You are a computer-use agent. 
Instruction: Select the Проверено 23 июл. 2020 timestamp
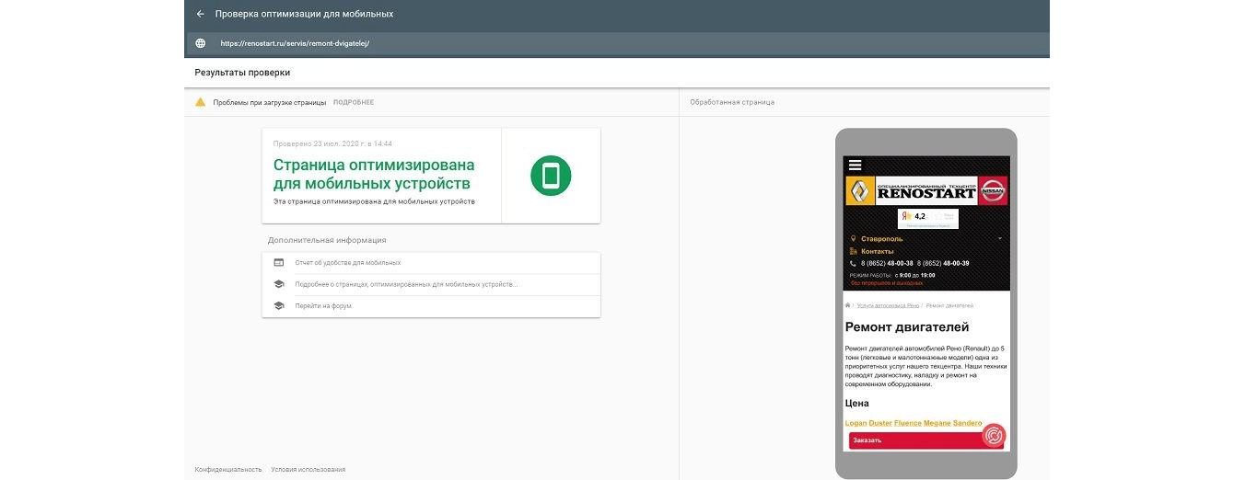coord(332,143)
